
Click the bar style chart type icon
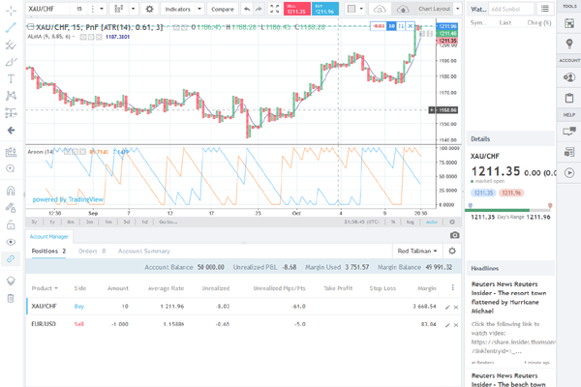[x=118, y=9]
